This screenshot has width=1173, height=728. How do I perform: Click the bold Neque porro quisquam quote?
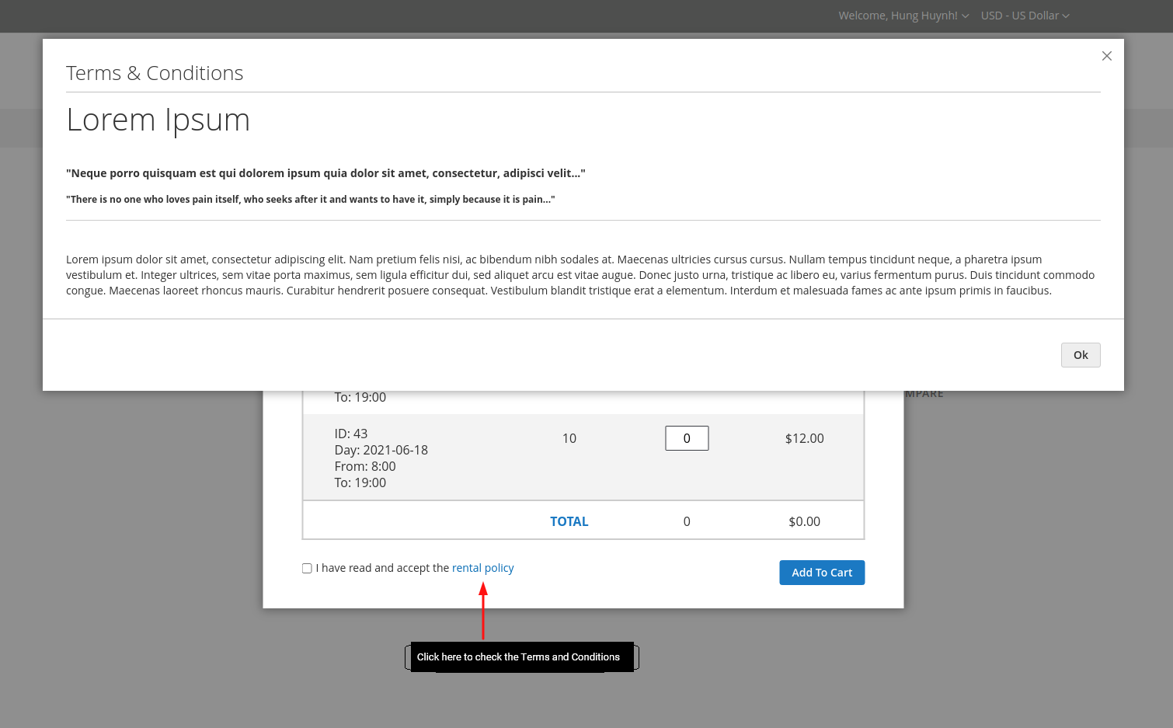325,173
